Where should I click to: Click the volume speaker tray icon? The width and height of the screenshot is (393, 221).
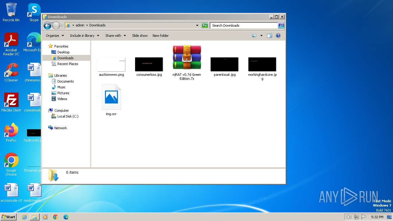[349, 217]
